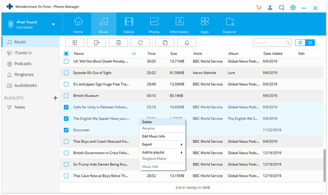The width and height of the screenshot is (328, 195).
Task: Click the Lore album cell
Action: click(231, 73)
